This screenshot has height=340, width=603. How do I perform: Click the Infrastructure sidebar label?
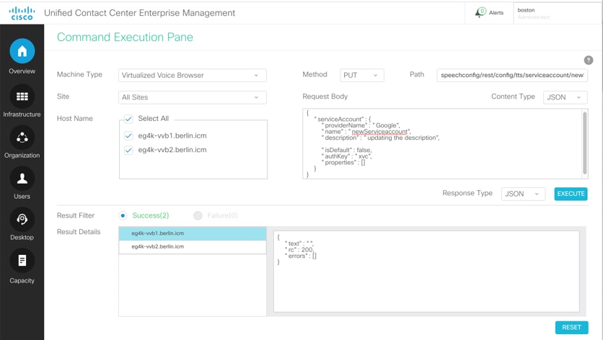pyautogui.click(x=22, y=115)
